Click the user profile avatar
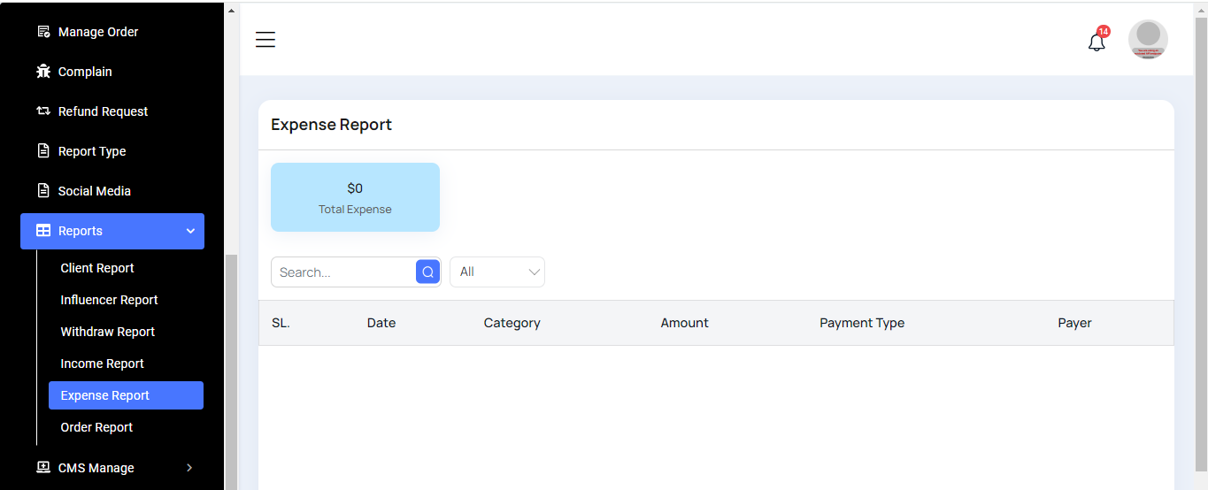Image resolution: width=1208 pixels, height=490 pixels. (x=1148, y=40)
